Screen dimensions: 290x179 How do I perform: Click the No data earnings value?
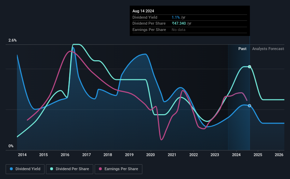point(178,30)
